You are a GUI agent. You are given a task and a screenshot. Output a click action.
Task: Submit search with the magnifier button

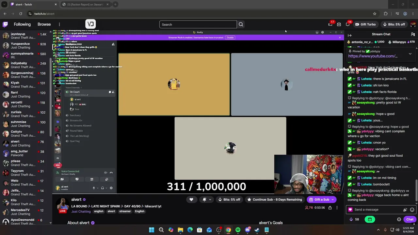tap(241, 24)
